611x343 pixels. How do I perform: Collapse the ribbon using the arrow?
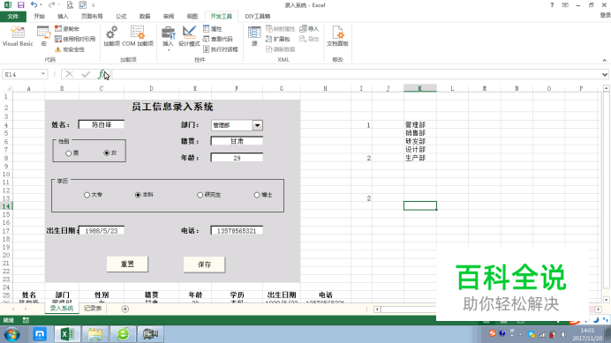point(604,60)
